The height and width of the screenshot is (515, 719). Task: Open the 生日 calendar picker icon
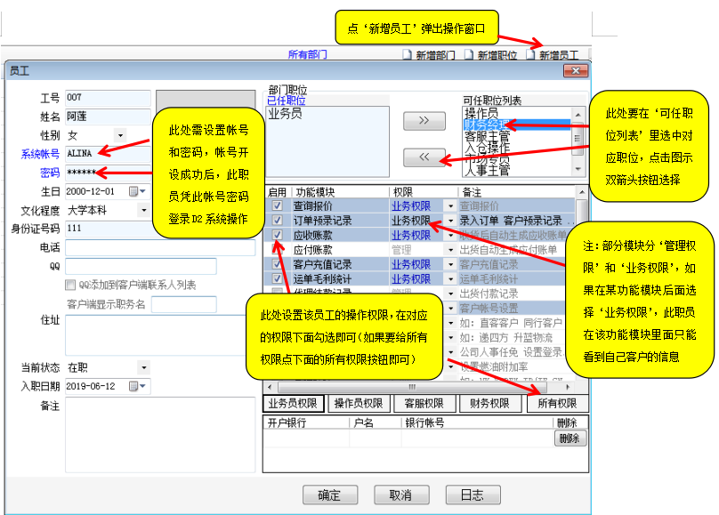[134, 191]
